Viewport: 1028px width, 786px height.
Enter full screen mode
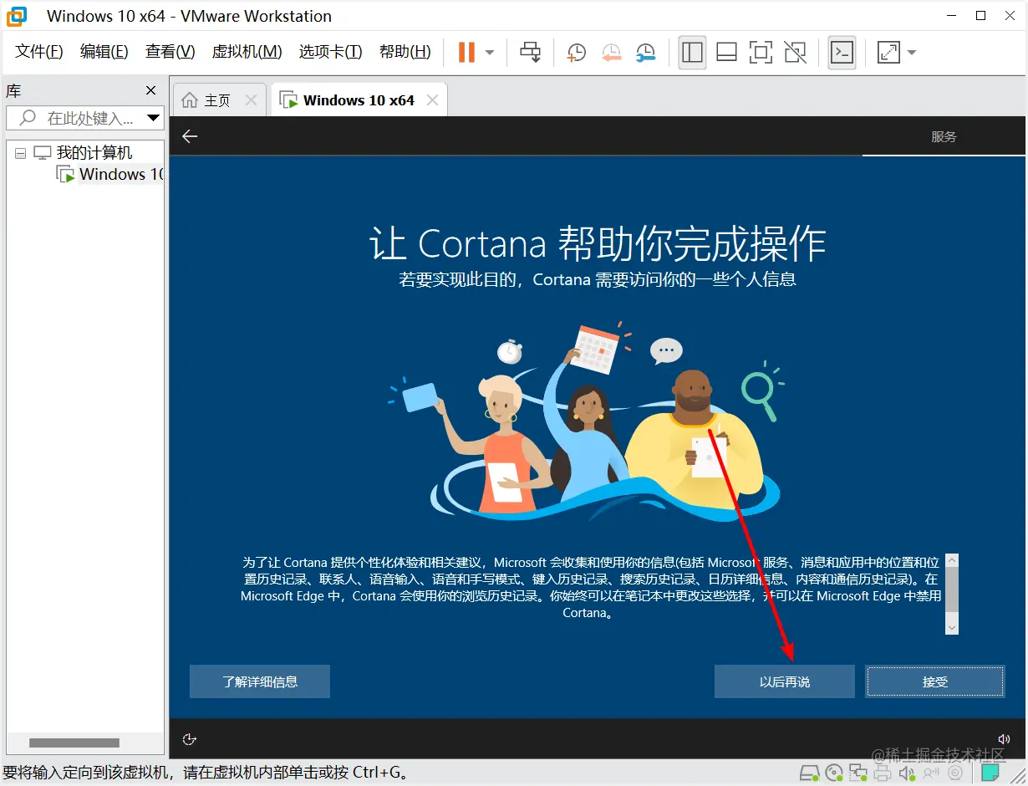point(761,52)
